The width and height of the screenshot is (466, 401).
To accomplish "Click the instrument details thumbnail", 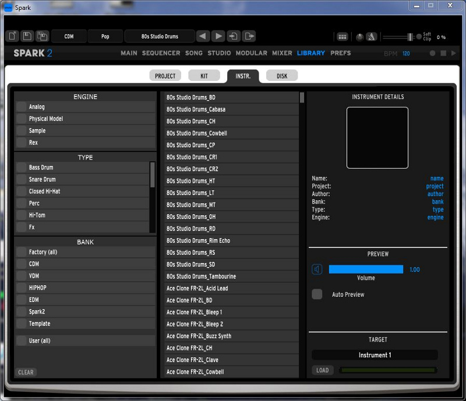I will click(x=377, y=137).
